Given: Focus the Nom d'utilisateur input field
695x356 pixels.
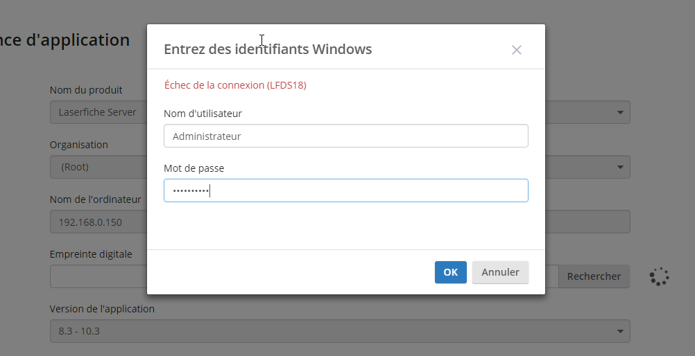Looking at the screenshot, I should pyautogui.click(x=345, y=136).
